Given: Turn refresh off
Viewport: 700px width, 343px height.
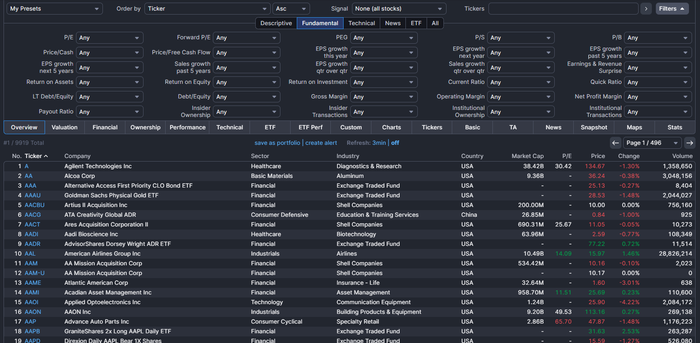Looking at the screenshot, I should 395,143.
